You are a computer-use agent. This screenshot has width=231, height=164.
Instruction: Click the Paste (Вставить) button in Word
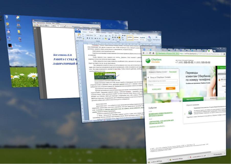(x=79, y=36)
